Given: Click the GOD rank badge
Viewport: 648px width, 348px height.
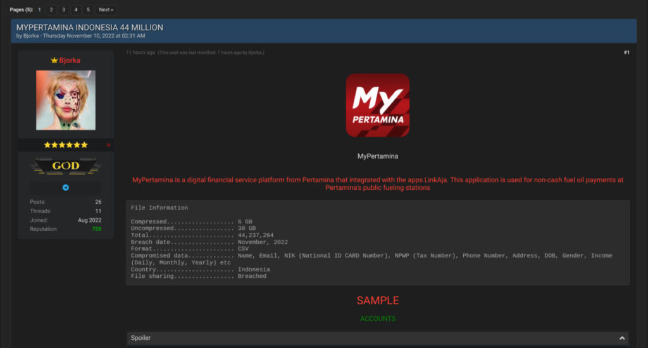Looking at the screenshot, I should point(66,166).
